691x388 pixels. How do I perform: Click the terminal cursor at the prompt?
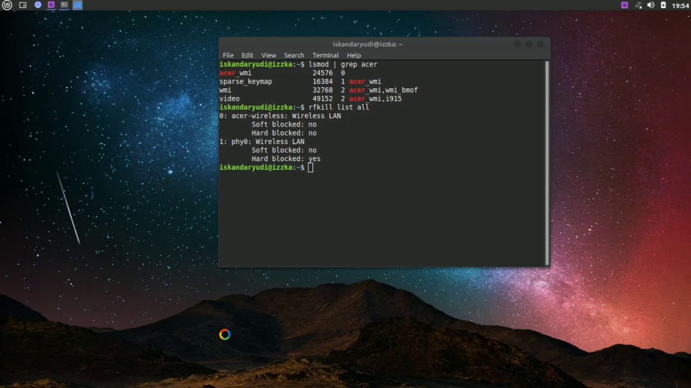[x=310, y=168]
